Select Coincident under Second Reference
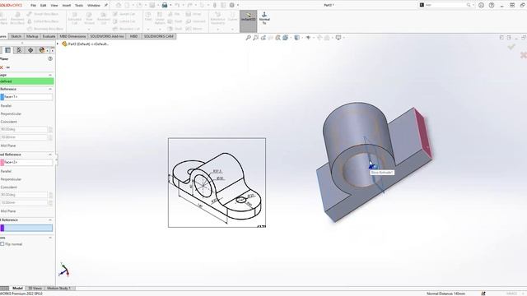 click(8, 187)
